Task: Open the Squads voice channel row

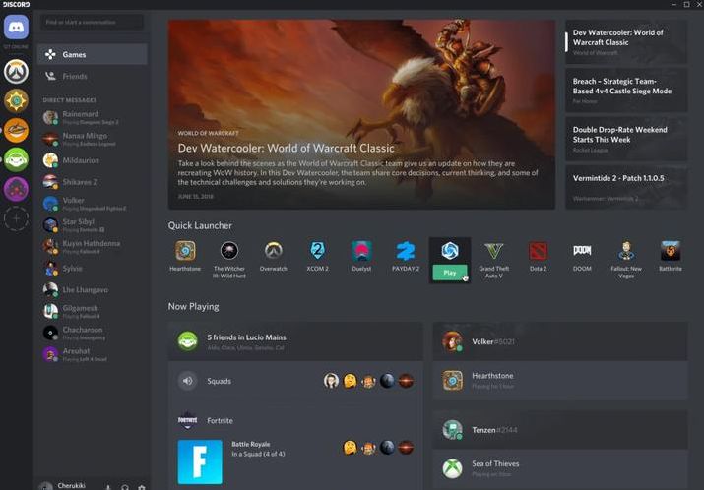Action: tap(295, 381)
